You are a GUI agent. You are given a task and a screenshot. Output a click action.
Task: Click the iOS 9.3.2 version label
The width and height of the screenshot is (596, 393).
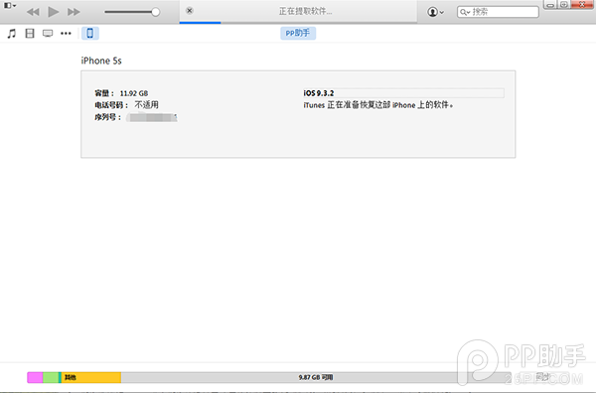pos(319,93)
